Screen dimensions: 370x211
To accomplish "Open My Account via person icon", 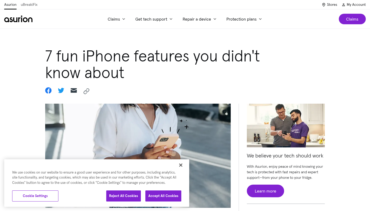I will (x=344, y=5).
